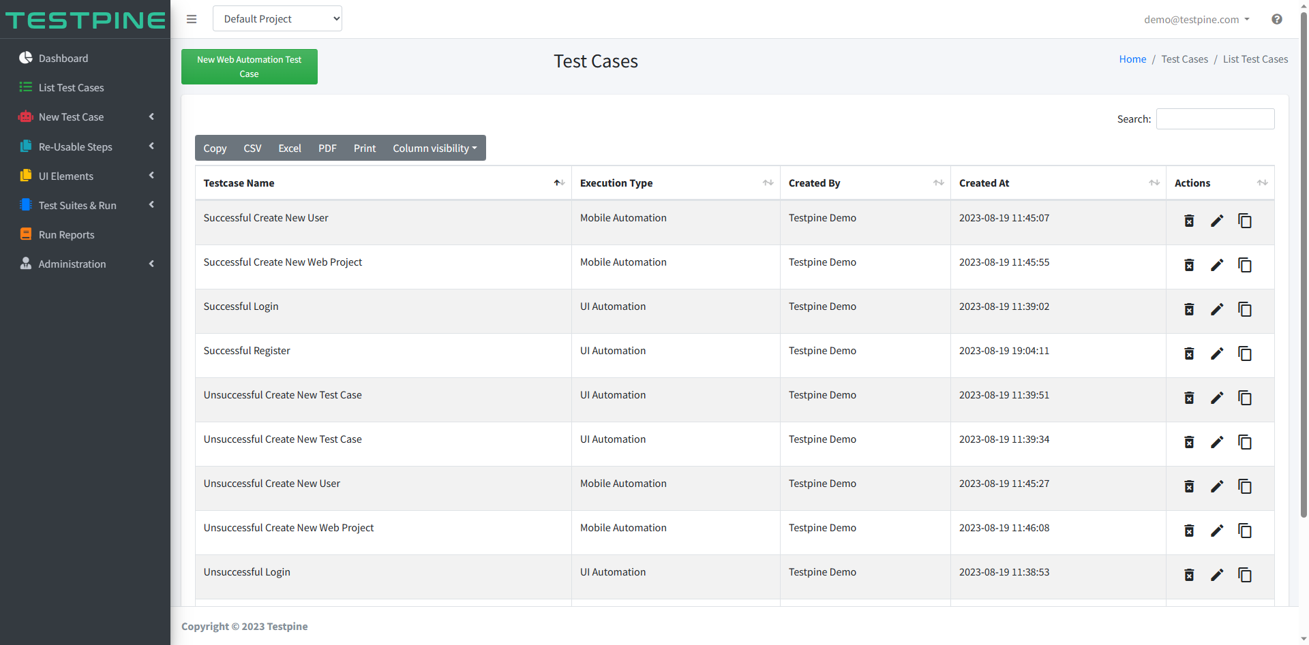Follow the Home breadcrumb link
Viewport: 1309px width, 645px height.
[x=1132, y=59]
